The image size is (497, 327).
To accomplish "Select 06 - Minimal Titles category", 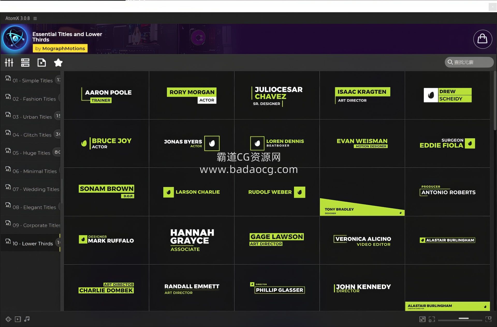I will [x=30, y=171].
